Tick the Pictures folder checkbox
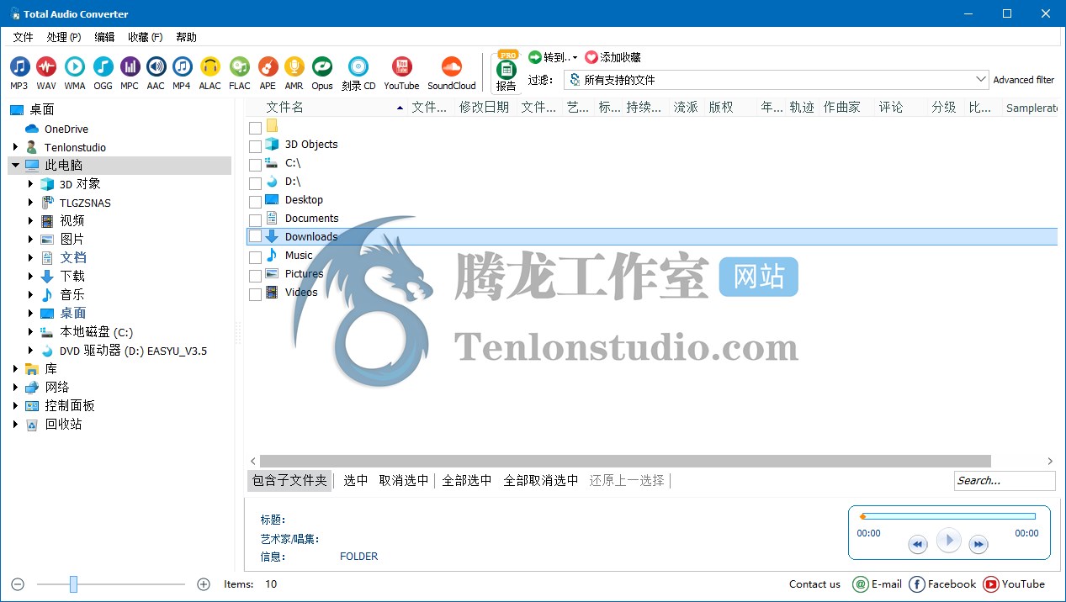Viewport: 1066px width, 602px height. (x=255, y=276)
